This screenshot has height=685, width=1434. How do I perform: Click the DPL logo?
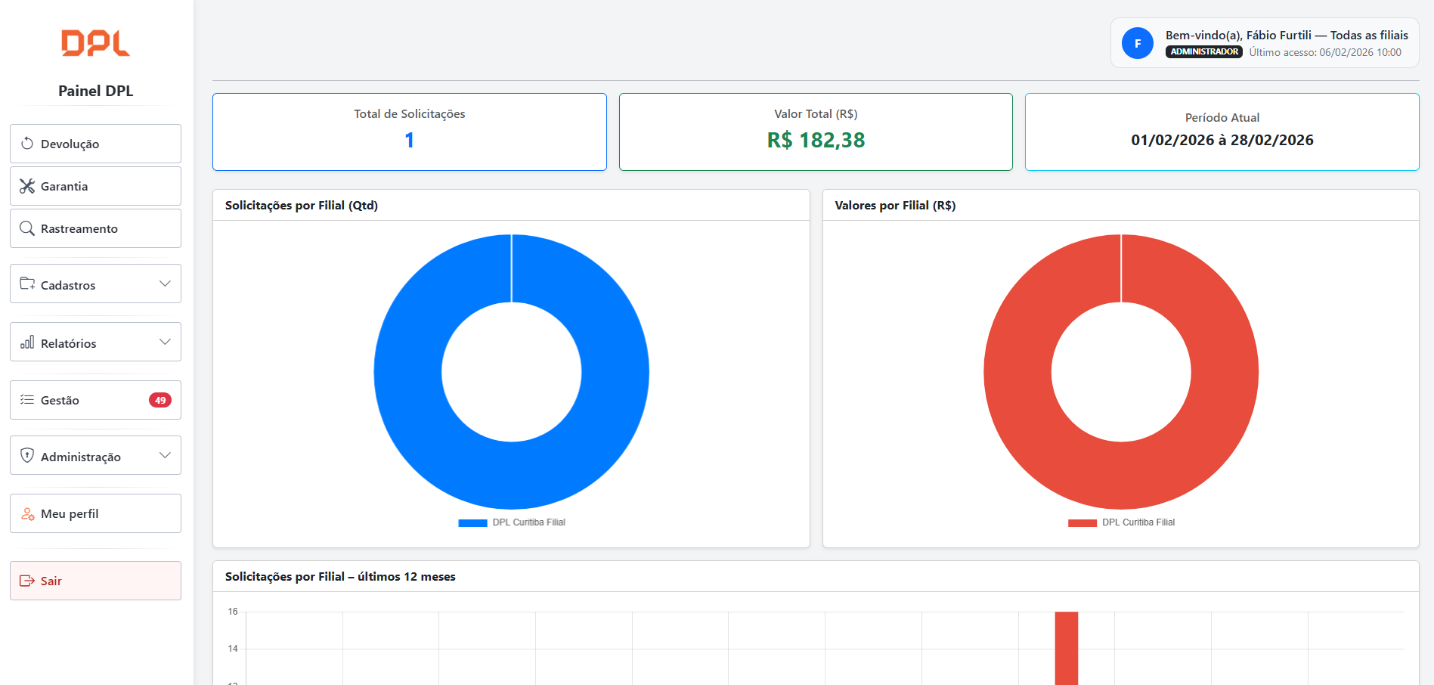point(95,43)
